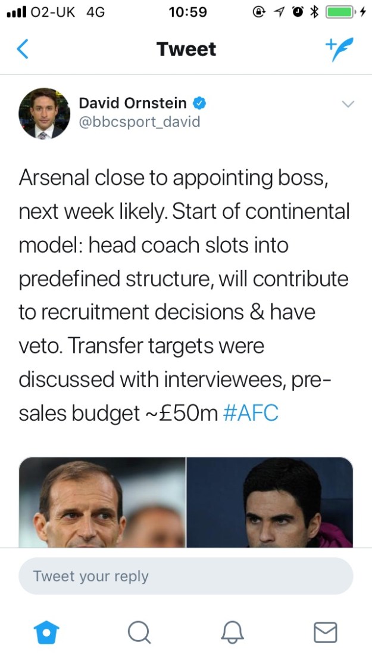Tap the David Ornstein display name
The image size is (372, 661).
pos(132,103)
